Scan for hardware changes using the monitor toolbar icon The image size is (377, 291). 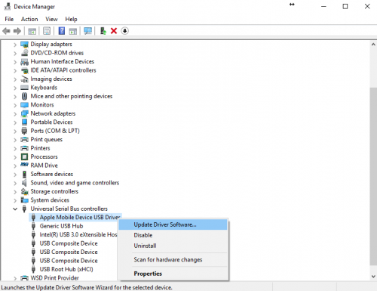click(x=87, y=31)
